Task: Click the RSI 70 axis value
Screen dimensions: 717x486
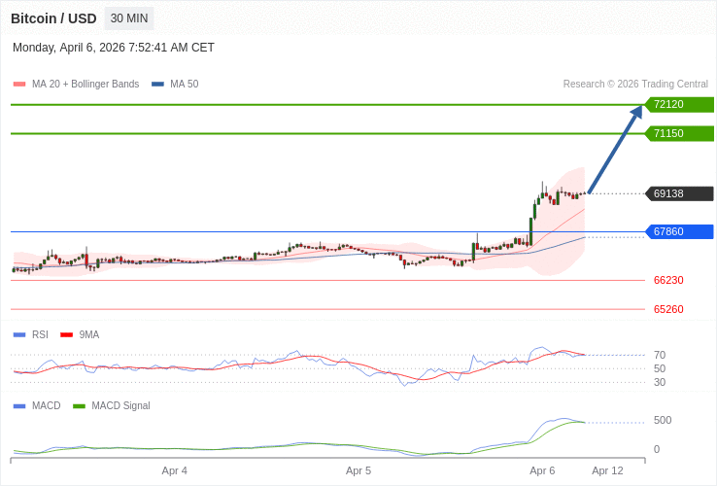Action: [x=660, y=355]
